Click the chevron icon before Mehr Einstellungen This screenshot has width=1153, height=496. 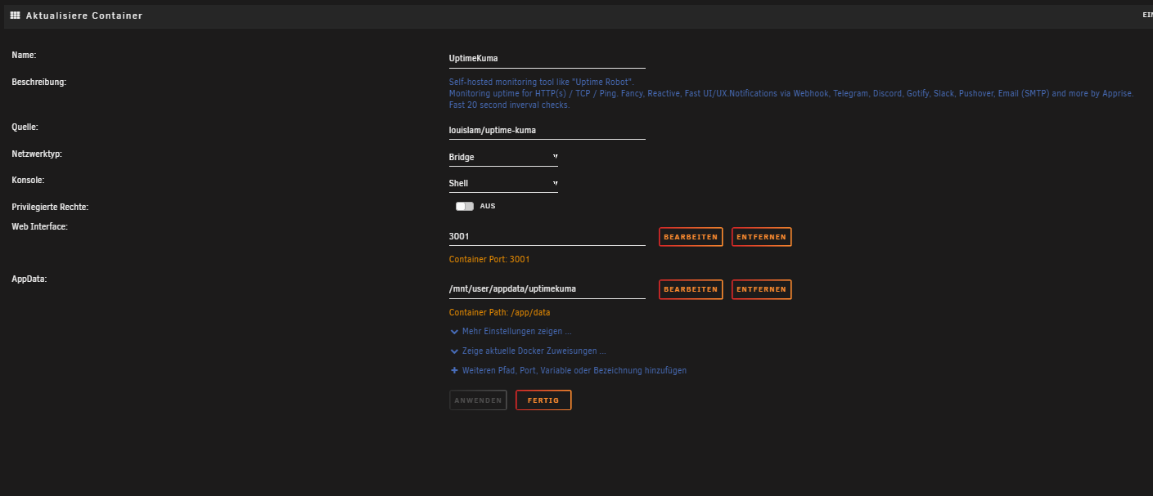(454, 332)
